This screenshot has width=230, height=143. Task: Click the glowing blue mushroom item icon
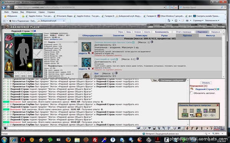tap(86, 63)
